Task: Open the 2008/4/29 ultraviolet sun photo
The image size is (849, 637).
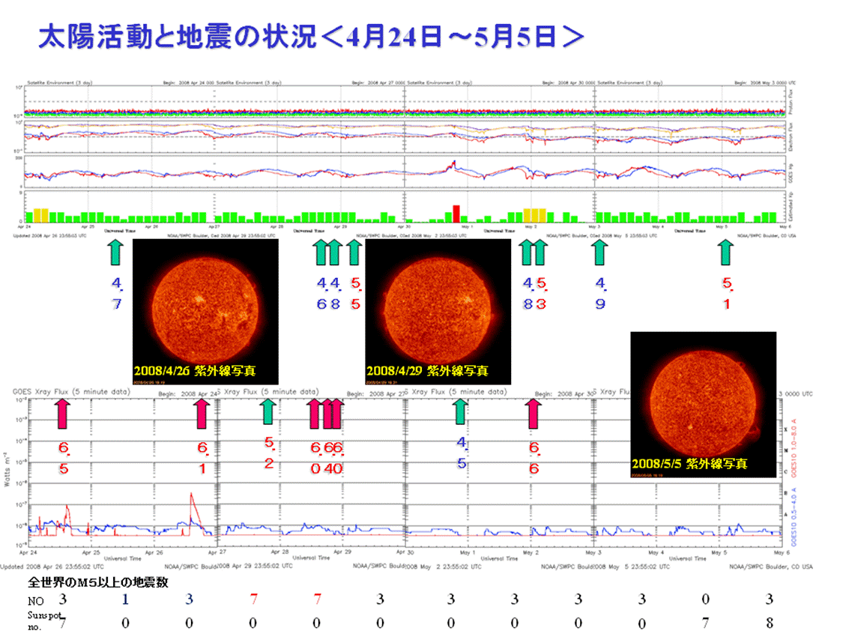Action: (x=438, y=312)
